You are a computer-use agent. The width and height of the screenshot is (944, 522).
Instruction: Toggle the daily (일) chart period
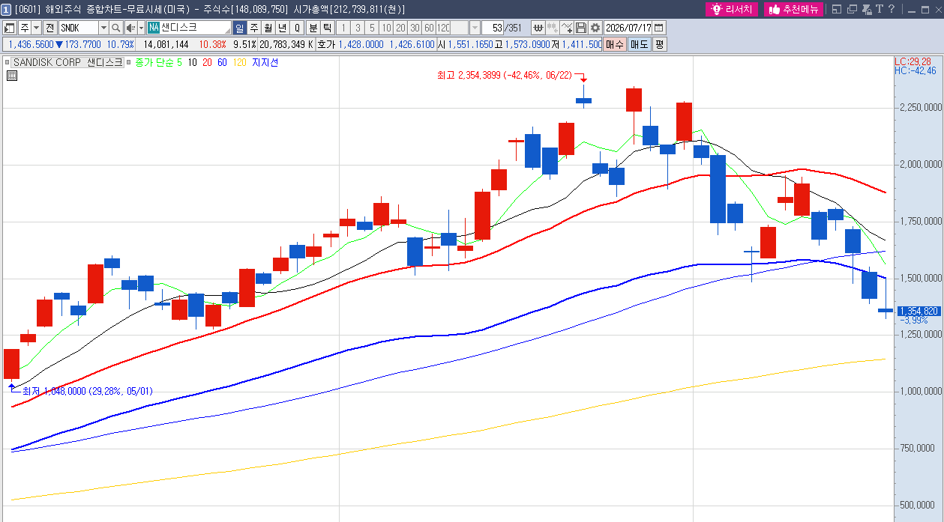240,28
